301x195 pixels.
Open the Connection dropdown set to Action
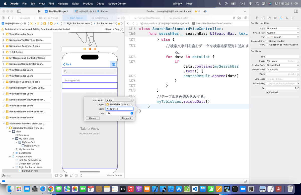119,100
